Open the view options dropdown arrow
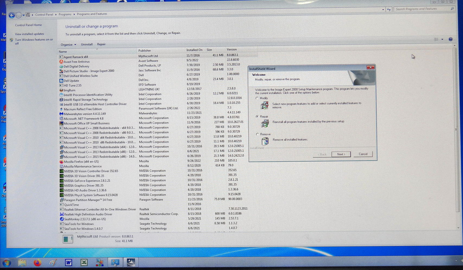This screenshot has height=270, width=463. point(442,39)
